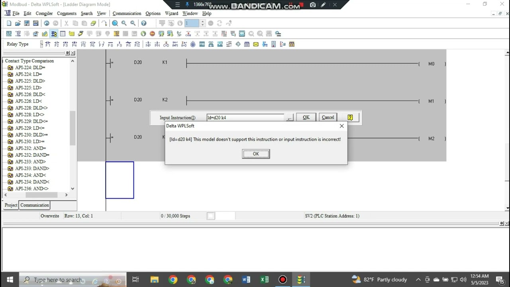Viewport: 510px width, 287px height.
Task: Insert vertical line F9
Action: coord(119,44)
